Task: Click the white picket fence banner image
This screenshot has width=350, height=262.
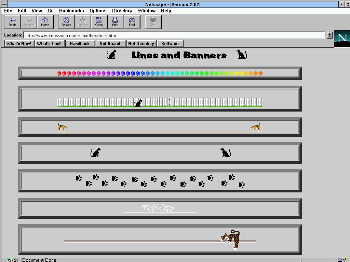Action: coord(160,102)
